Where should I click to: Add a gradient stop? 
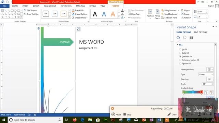pos(206,92)
